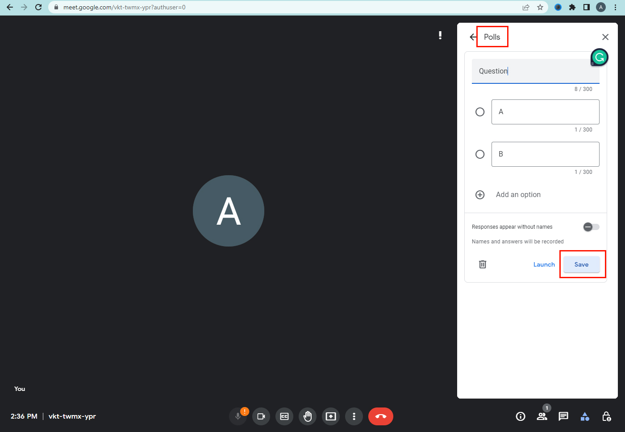Save the poll

[581, 264]
